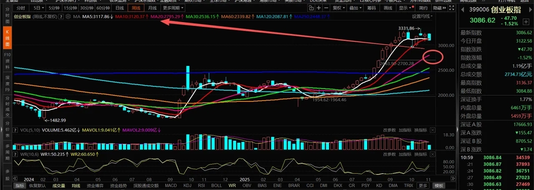Open the 复权 dropdown
Viewport: 534px width, 190px height.
[339, 8]
